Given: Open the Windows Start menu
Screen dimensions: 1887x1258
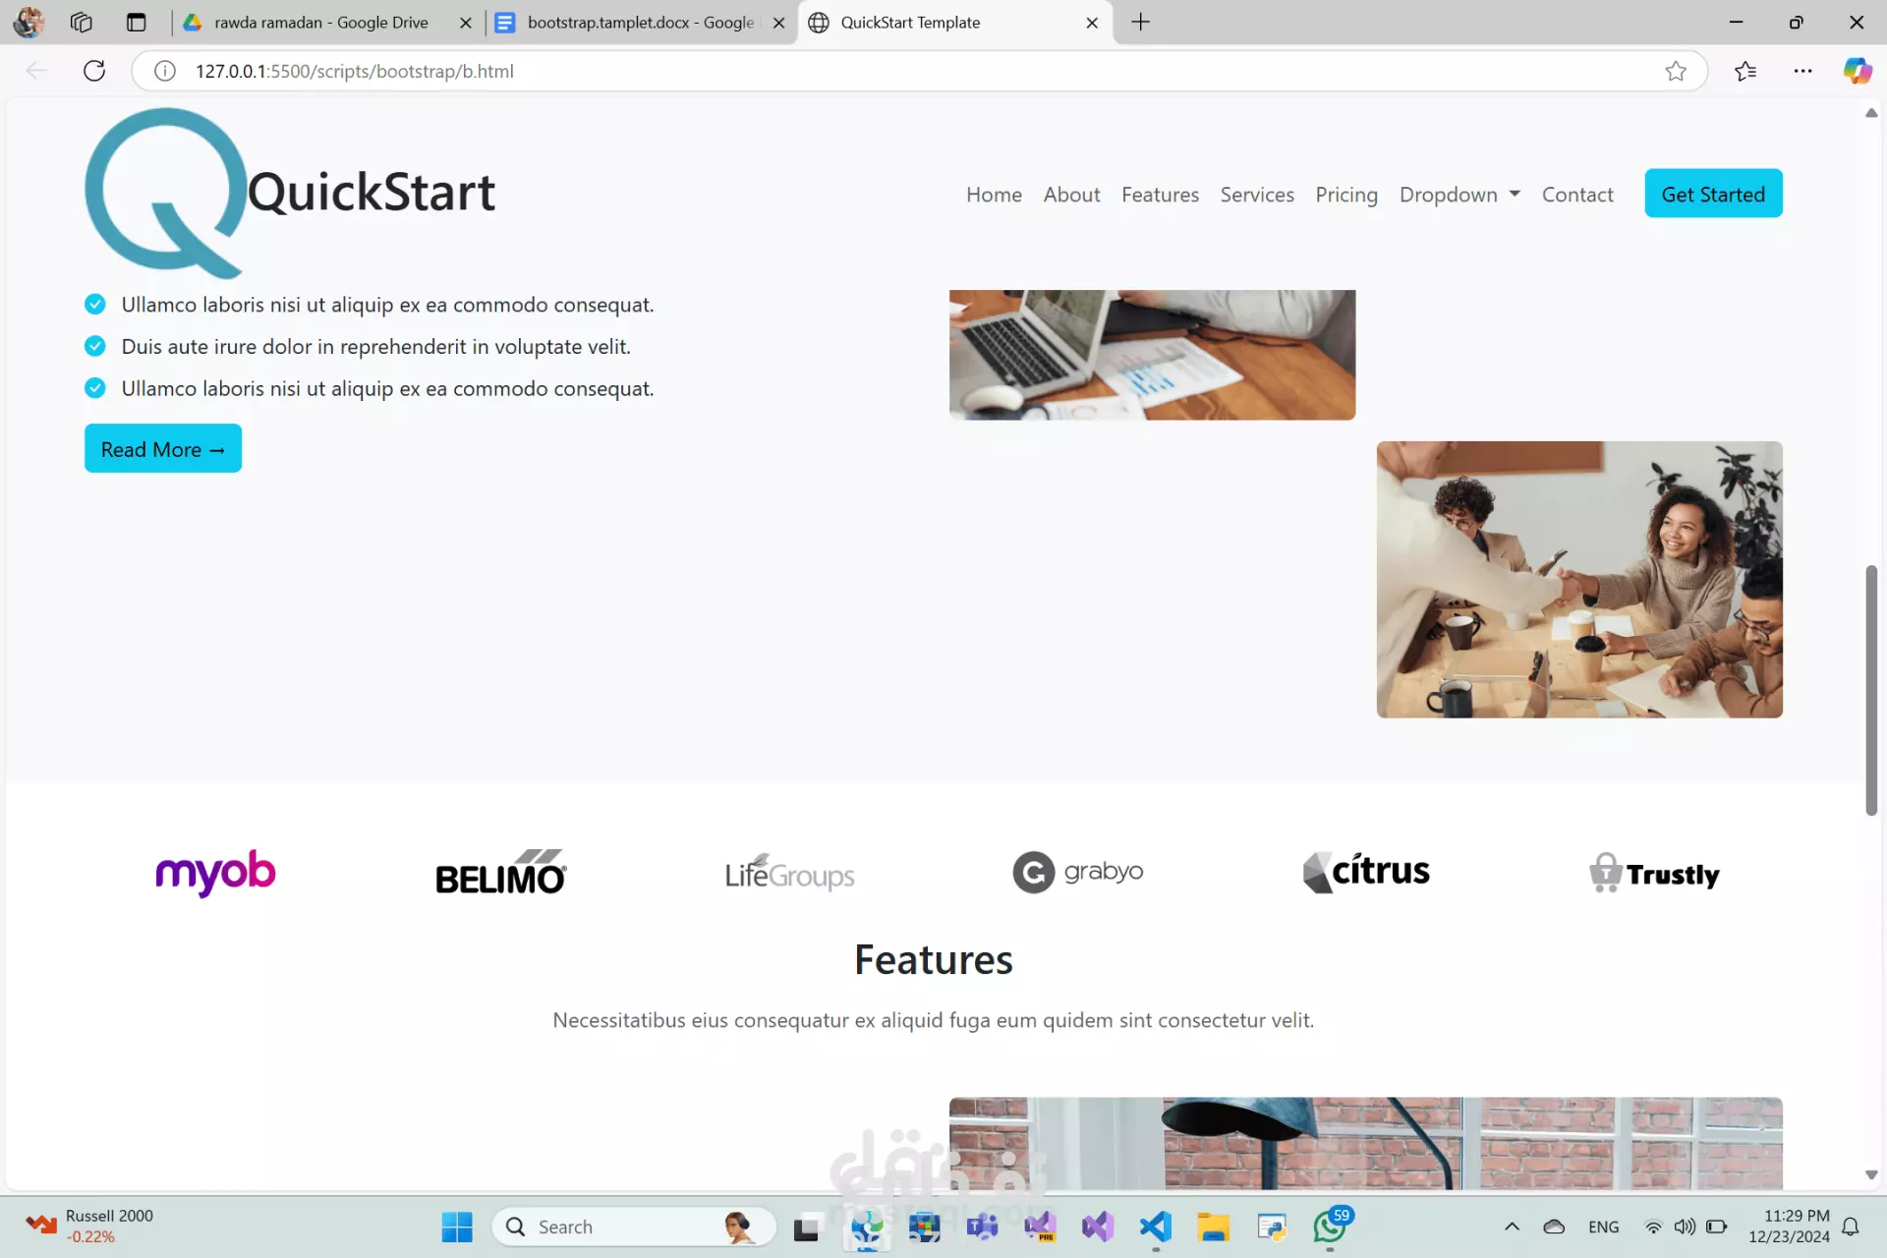Looking at the screenshot, I should (457, 1227).
